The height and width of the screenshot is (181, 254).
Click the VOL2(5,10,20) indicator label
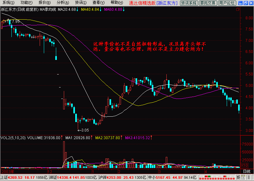click(x=13, y=138)
